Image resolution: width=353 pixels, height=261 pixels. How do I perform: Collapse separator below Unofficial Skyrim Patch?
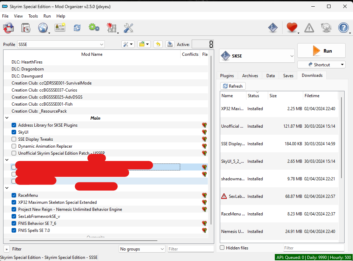(x=7, y=160)
